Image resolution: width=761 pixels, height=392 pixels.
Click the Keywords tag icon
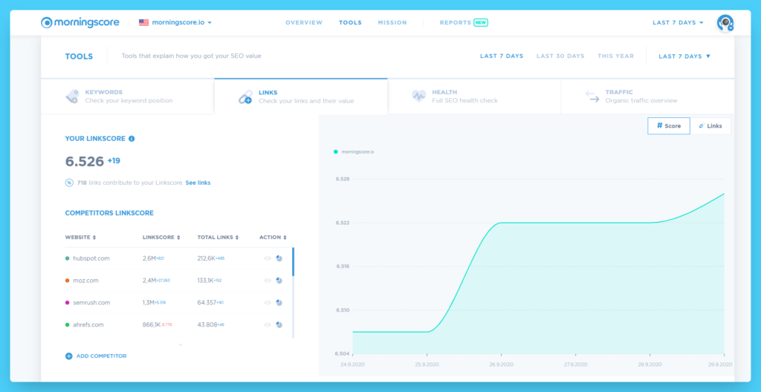pos(72,96)
